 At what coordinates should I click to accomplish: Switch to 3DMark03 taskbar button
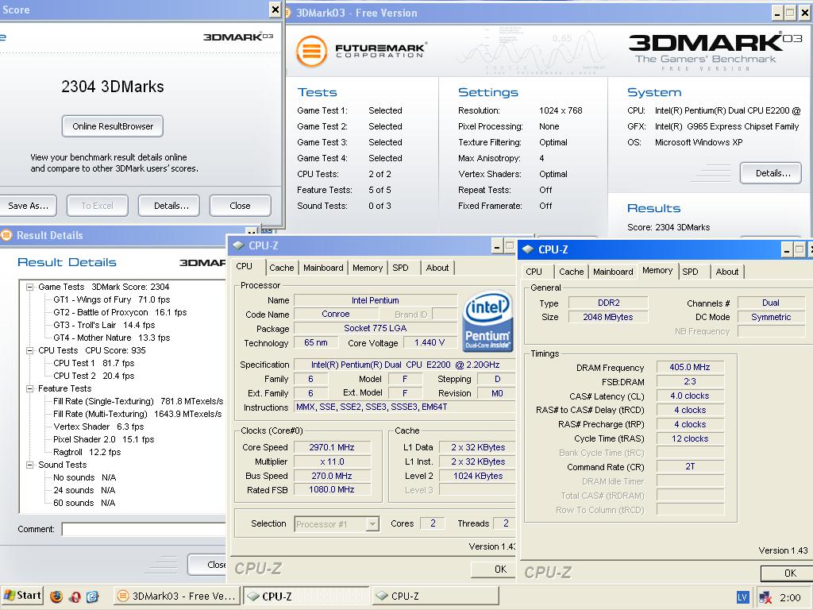(x=177, y=596)
